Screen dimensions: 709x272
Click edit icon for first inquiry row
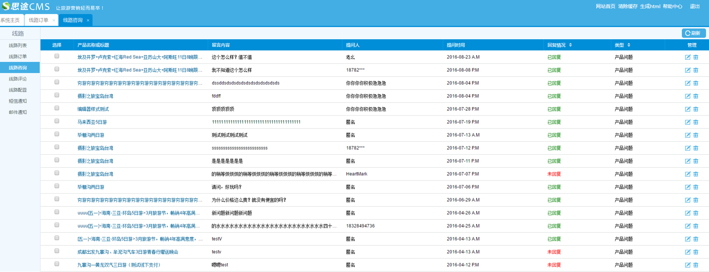point(688,57)
